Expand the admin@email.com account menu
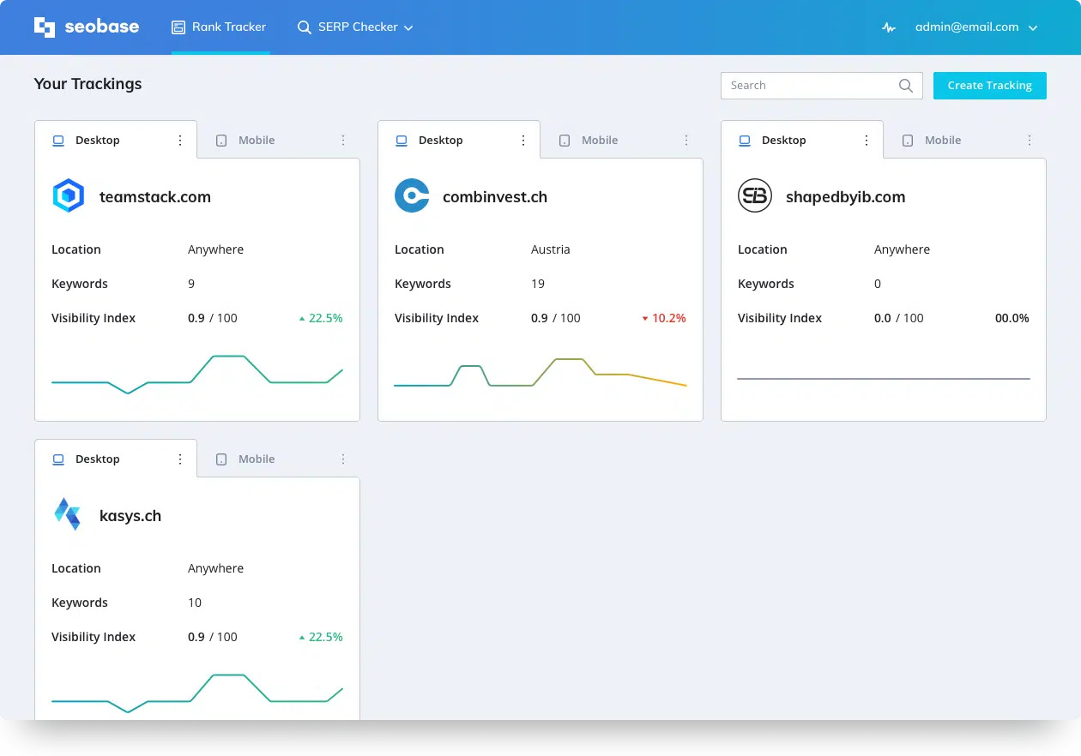 click(x=976, y=27)
